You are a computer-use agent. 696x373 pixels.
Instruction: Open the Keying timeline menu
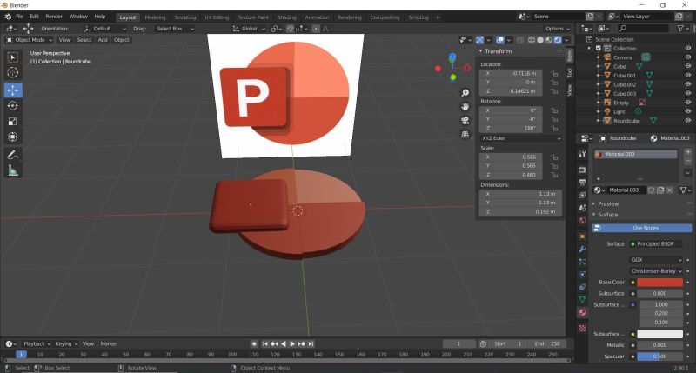(66, 343)
